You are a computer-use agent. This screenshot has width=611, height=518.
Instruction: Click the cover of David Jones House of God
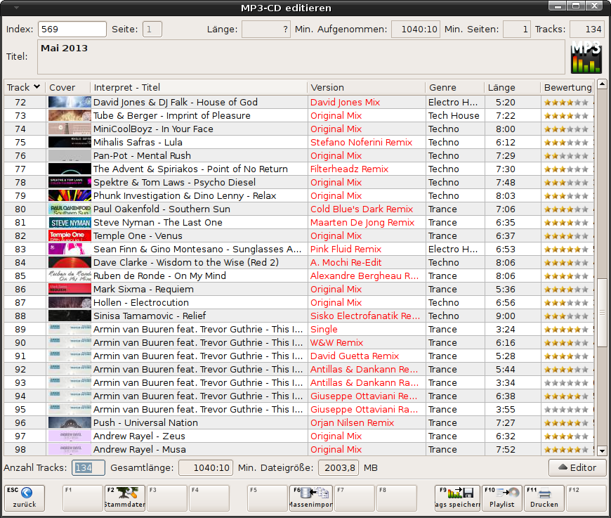click(x=70, y=102)
